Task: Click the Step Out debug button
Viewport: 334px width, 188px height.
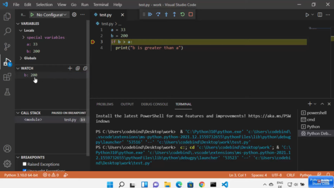Action: (174, 14)
